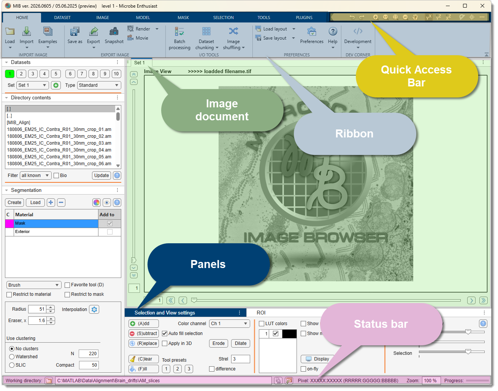Click the working directory folder icon

point(49,380)
